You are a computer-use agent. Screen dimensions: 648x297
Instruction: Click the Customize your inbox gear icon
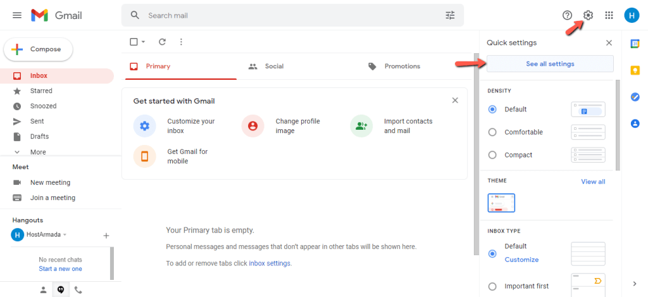144,126
